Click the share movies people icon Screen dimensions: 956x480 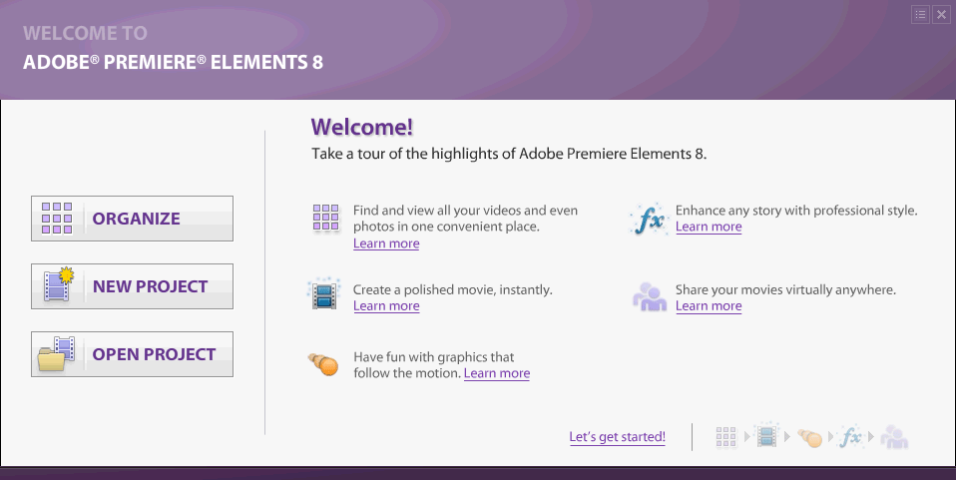point(649,296)
